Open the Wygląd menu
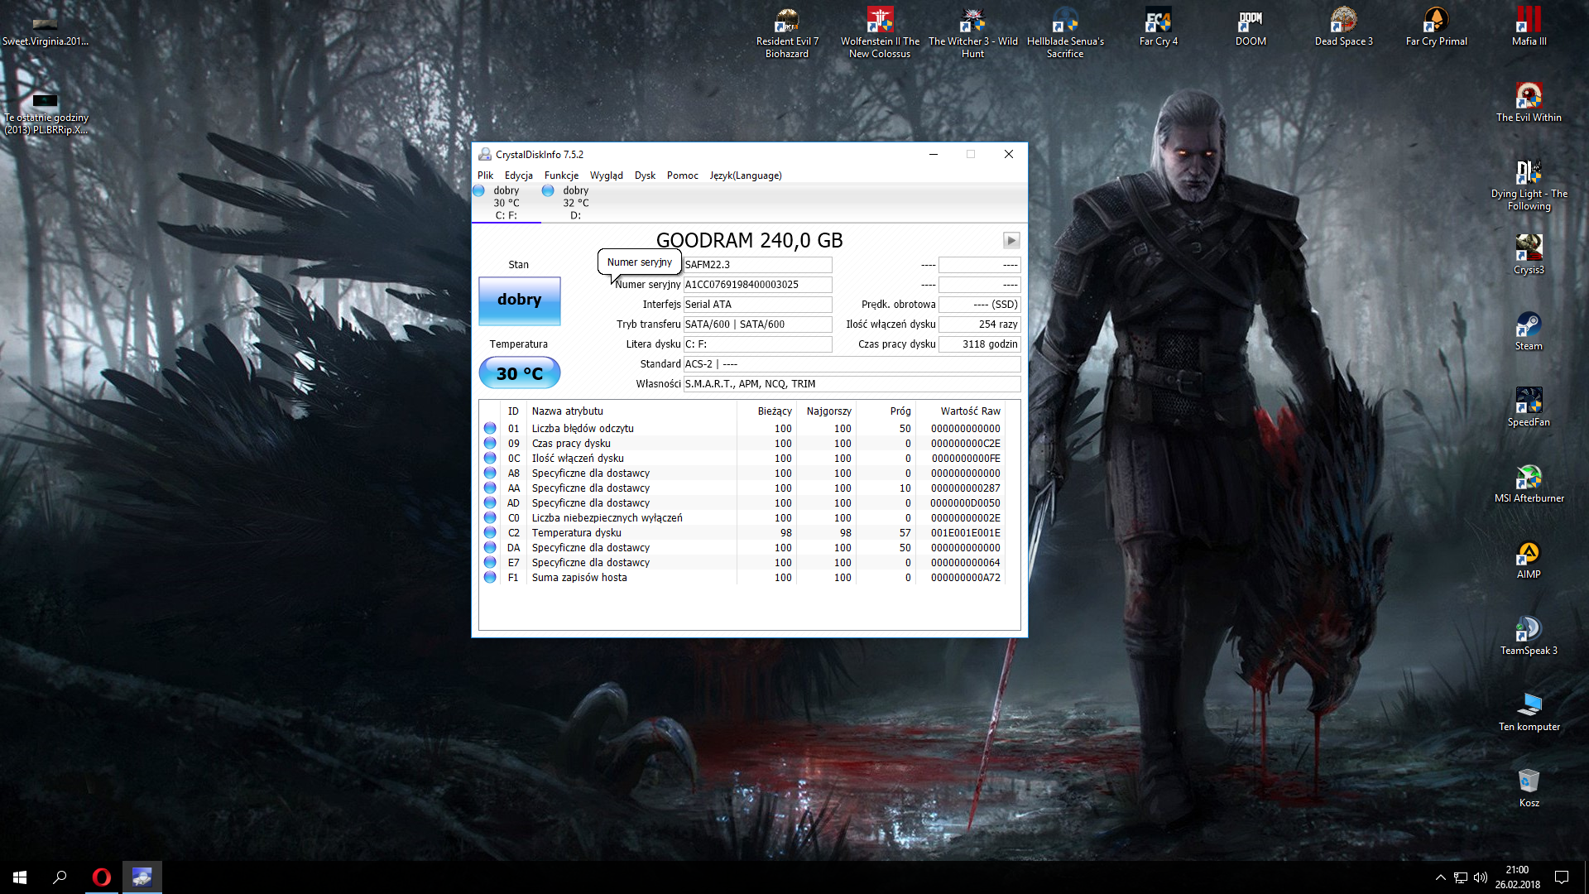1589x894 pixels. tap(607, 175)
